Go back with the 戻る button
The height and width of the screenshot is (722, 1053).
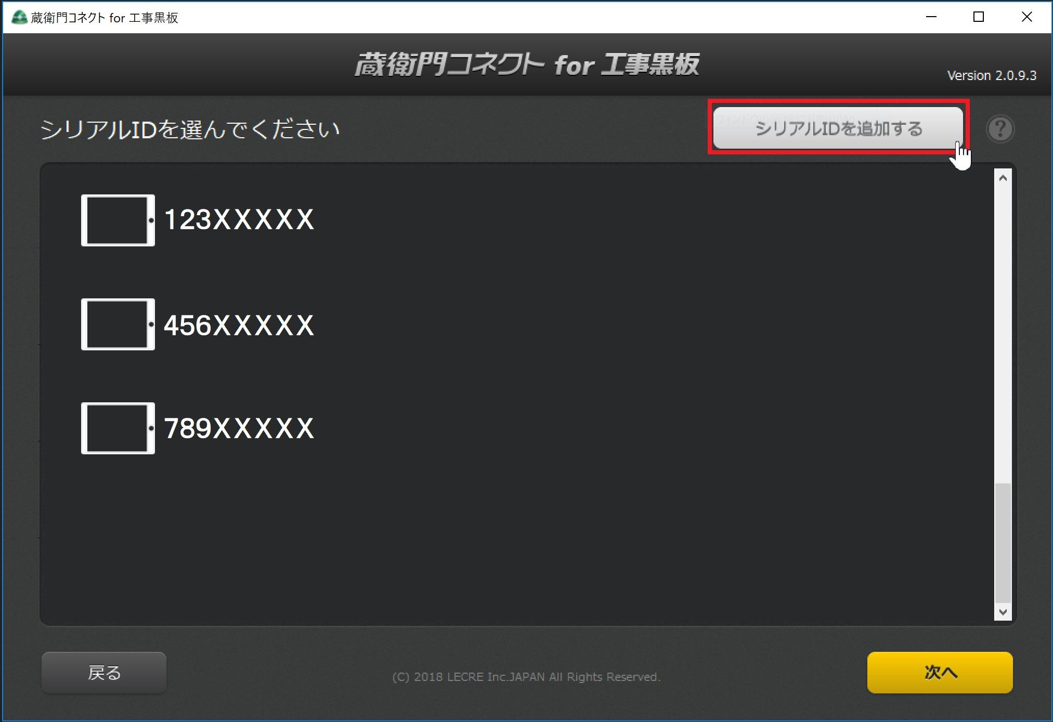[x=104, y=672]
